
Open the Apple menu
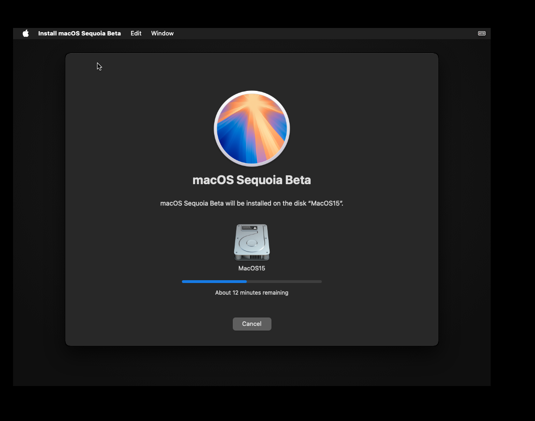[26, 34]
